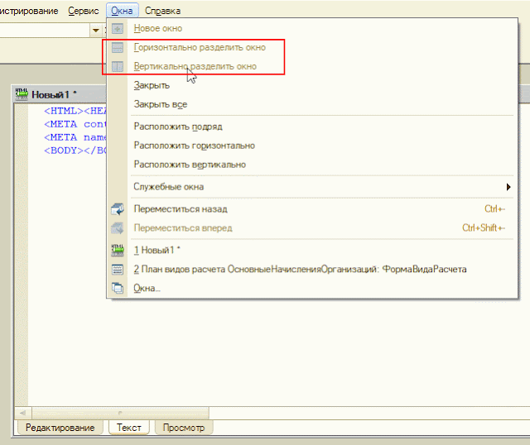Click the HTML document icon beside 1 Новый1
Image resolution: width=530 pixels, height=445 pixels.
click(x=118, y=250)
